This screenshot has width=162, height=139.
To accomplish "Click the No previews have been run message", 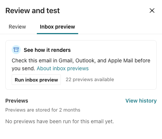I will pyautogui.click(x=59, y=121).
